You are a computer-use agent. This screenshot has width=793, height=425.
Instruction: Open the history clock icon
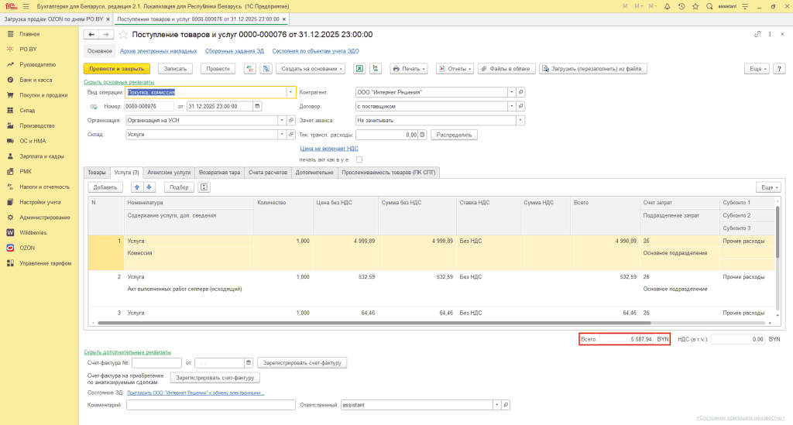(x=681, y=6)
